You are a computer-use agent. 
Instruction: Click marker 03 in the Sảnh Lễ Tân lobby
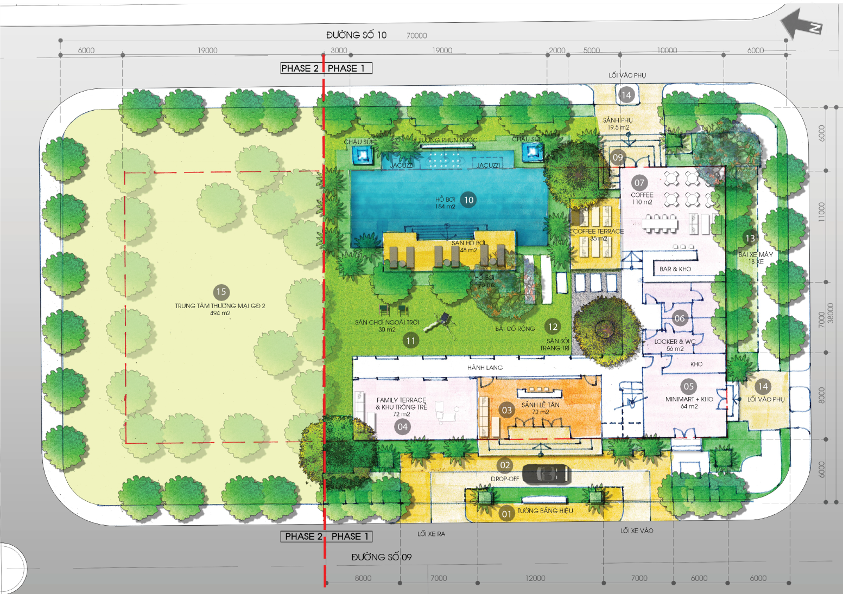point(506,410)
